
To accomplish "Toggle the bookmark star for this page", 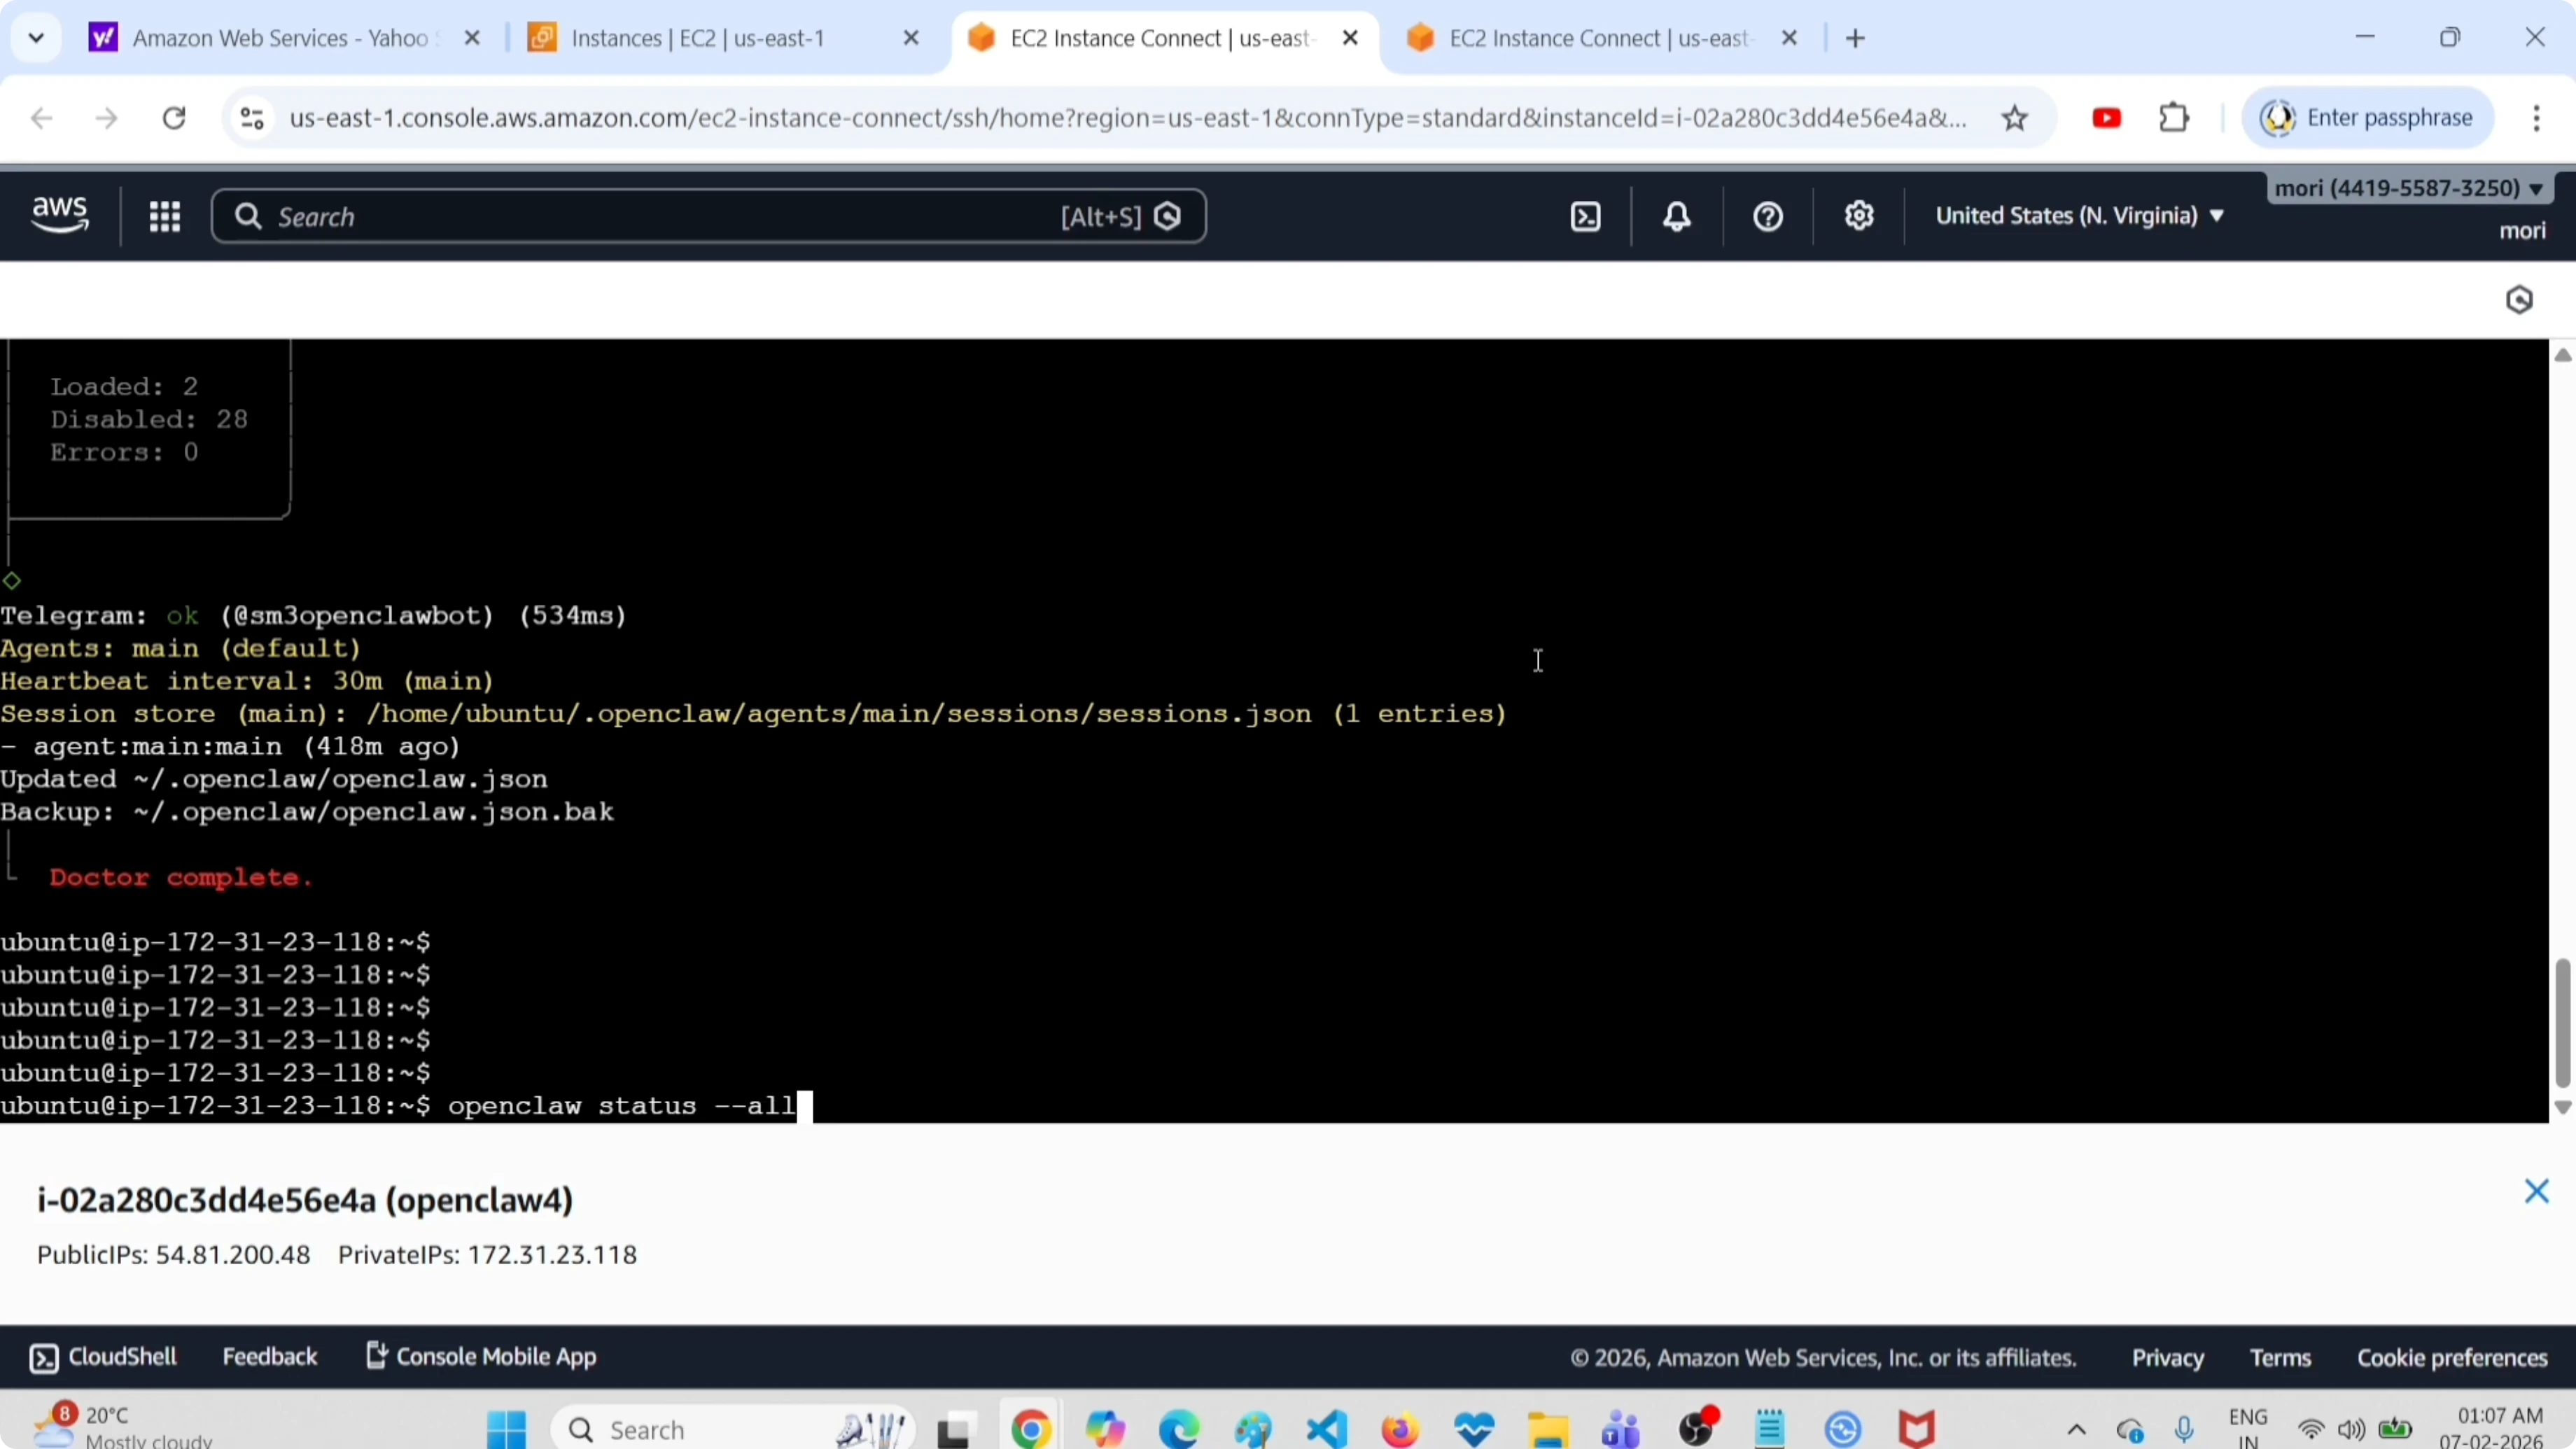I will point(2016,117).
